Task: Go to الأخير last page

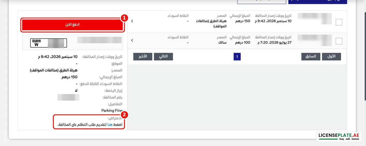Action: tap(142, 57)
